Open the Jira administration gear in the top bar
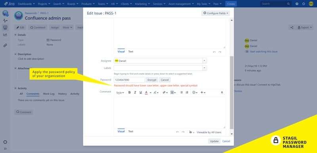The height and width of the screenshot is (153, 317). [x=304, y=4]
